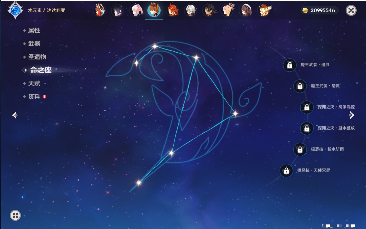Open the locked 深渊之灾·纷争涡源 constellation icon
Viewport: 366px width, 229px height.
tap(307, 107)
